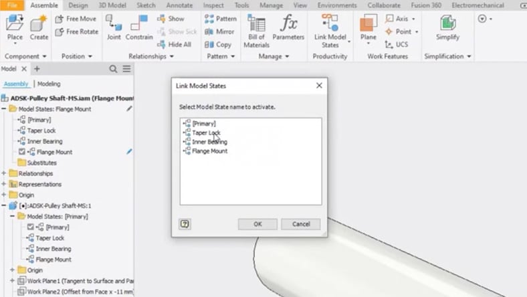Switch to the 3D Model tab
Image resolution: width=527 pixels, height=297 pixels.
[112, 5]
